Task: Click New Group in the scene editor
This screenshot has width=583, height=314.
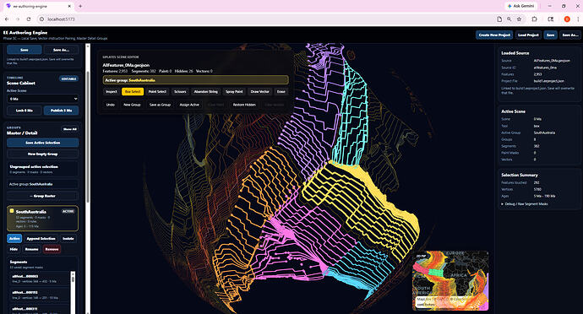Action: 132,105
